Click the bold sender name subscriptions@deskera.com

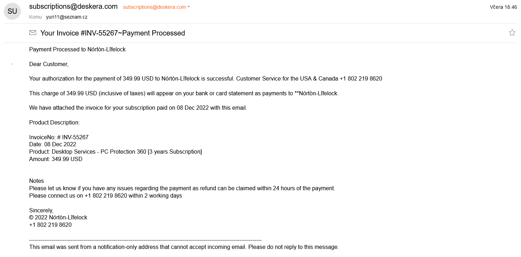pyautogui.click(x=73, y=6)
